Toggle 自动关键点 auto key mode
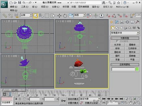The height and width of the screenshot is (106, 142). tap(73, 99)
